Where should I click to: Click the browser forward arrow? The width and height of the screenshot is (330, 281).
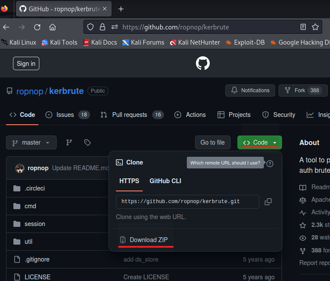[x=22, y=27]
